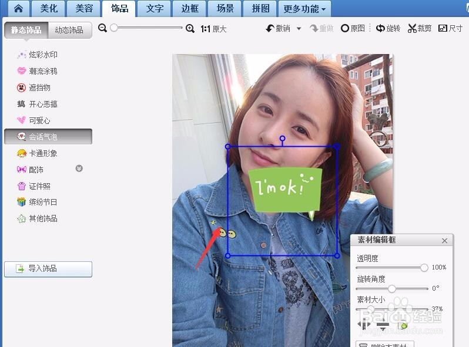469x347 pixels.
Task: Click the zoom out magnifier icon
Action: pos(103,28)
